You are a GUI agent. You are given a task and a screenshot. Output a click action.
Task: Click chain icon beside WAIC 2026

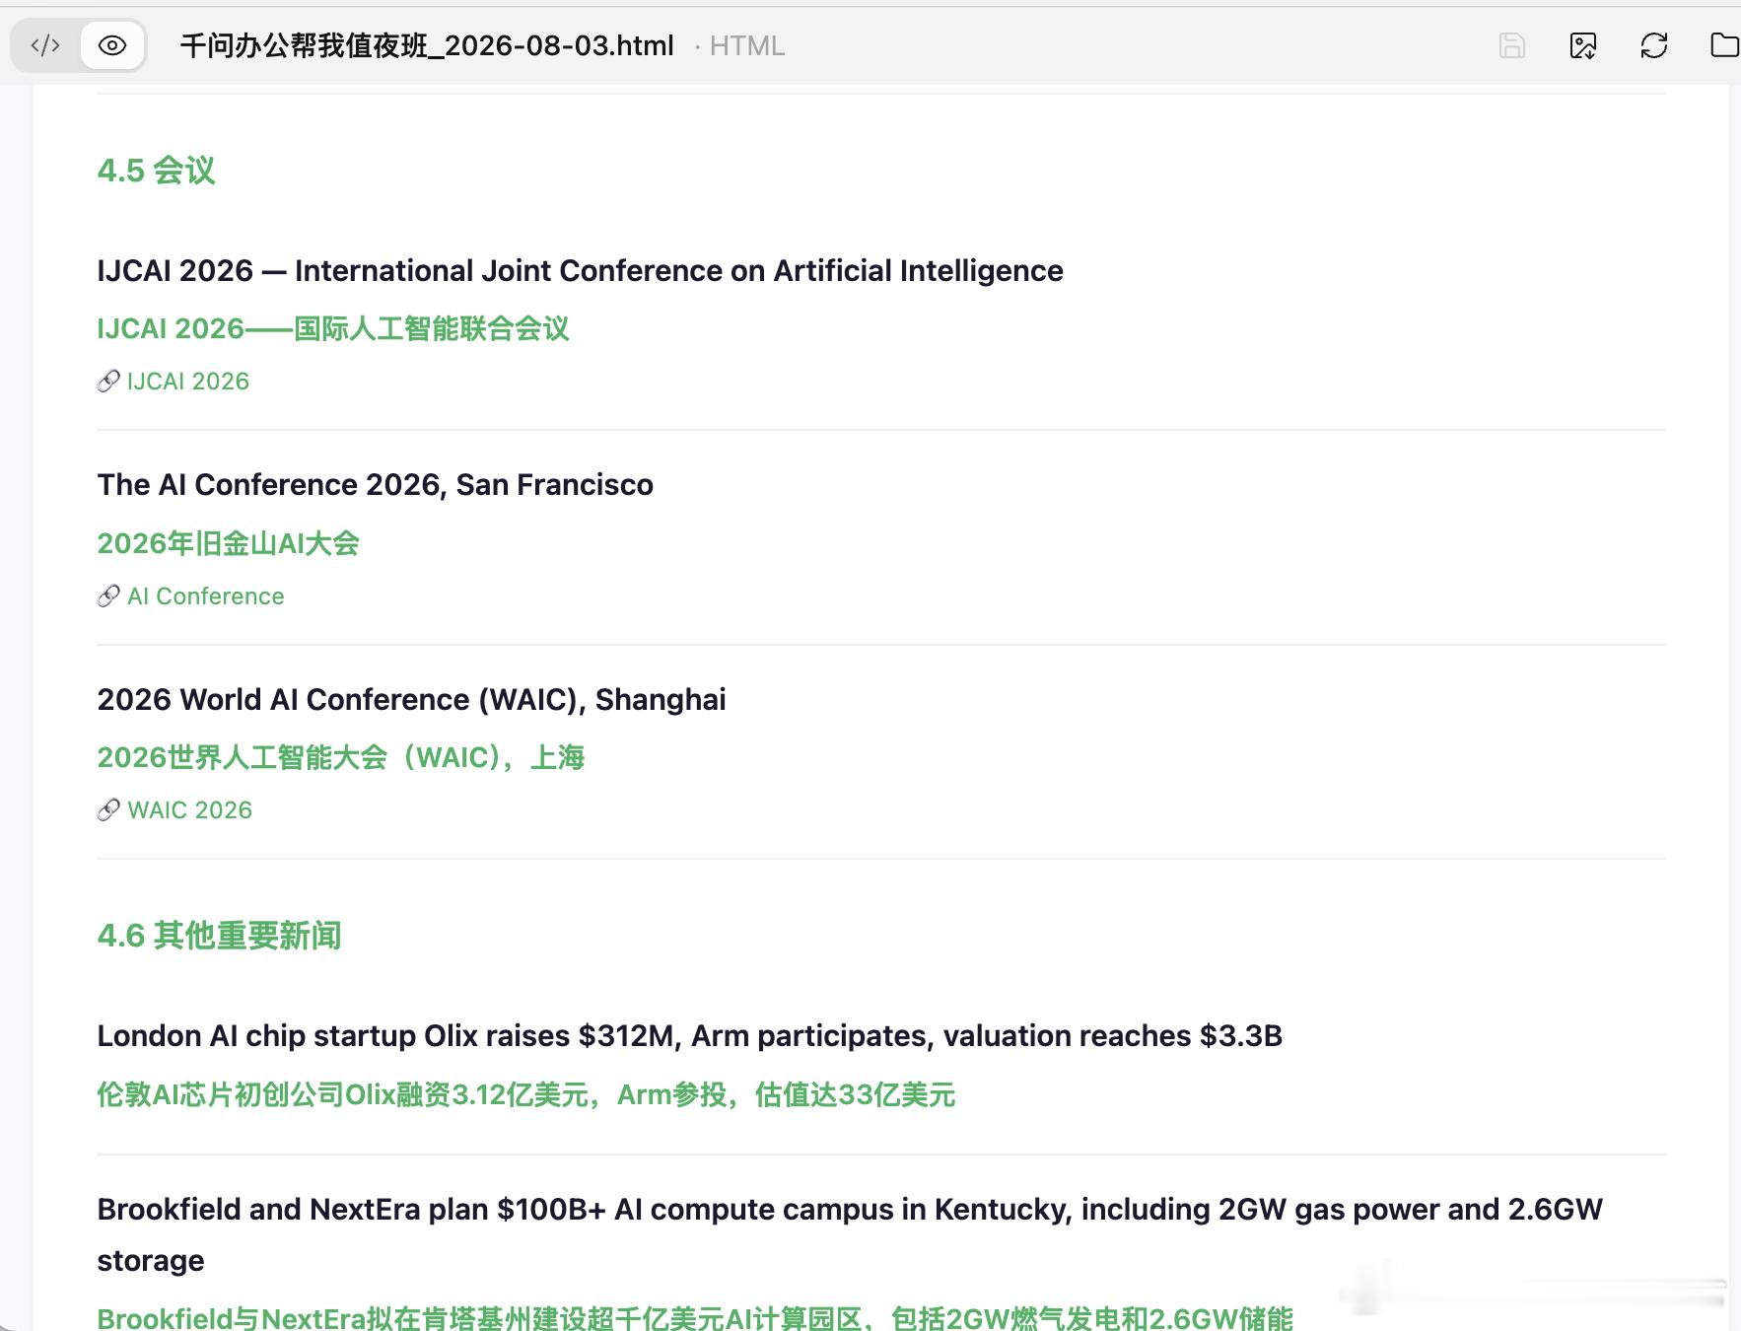click(x=108, y=810)
